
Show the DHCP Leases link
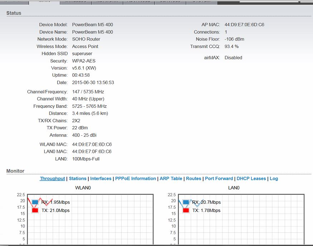(251, 178)
